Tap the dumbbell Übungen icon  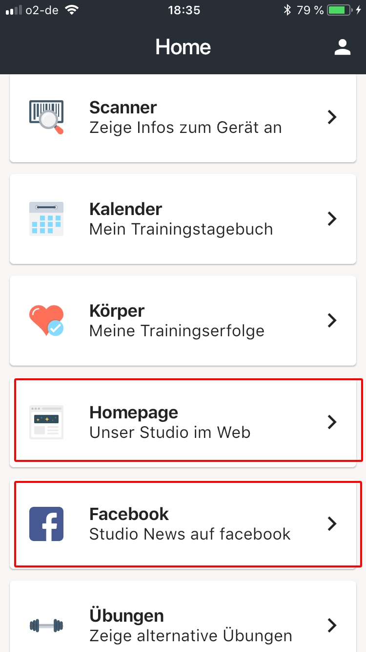(x=46, y=625)
